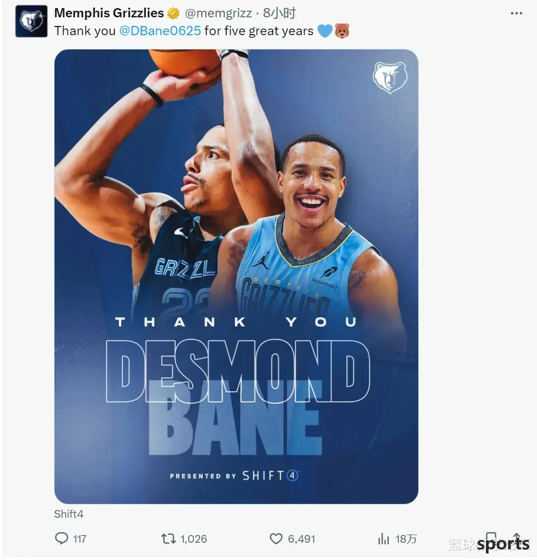
Task: Click the 6,491 likes count
Action: [x=302, y=539]
